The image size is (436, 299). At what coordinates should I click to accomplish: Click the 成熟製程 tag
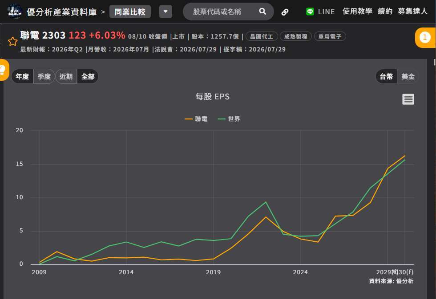tap(295, 36)
